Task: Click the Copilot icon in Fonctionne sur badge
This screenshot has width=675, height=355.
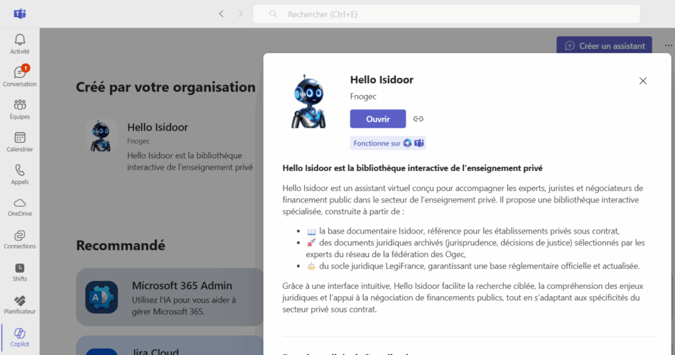Action: coord(407,143)
